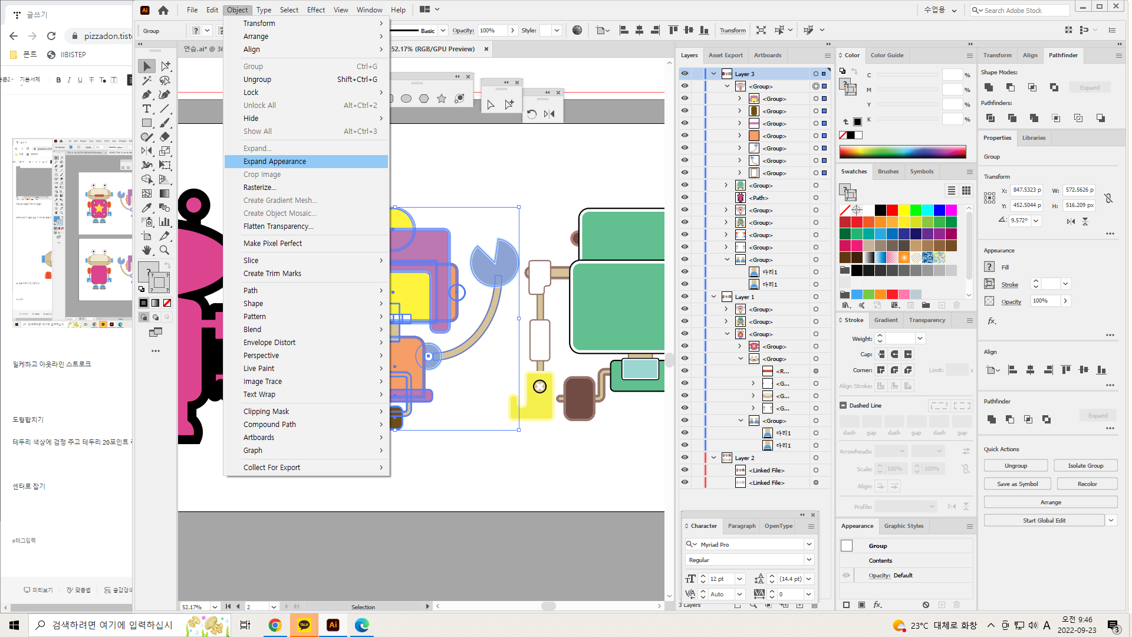Viewport: 1132px width, 637px height.
Task: Toggle visibility of Layer 3
Action: (685, 74)
